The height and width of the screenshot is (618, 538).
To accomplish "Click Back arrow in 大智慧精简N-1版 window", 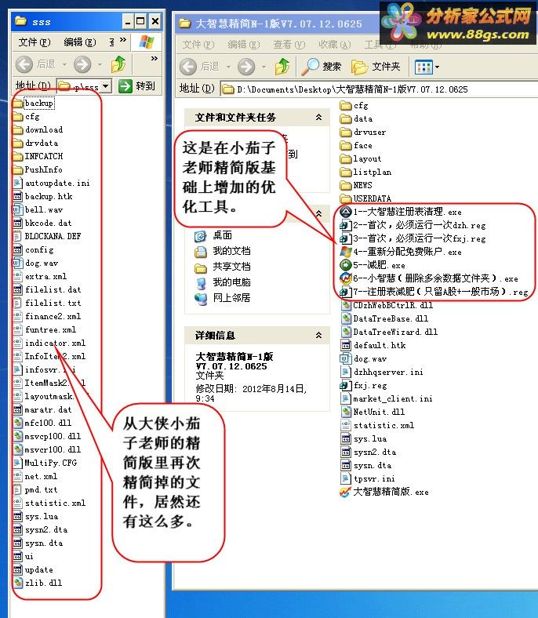I will pos(188,67).
